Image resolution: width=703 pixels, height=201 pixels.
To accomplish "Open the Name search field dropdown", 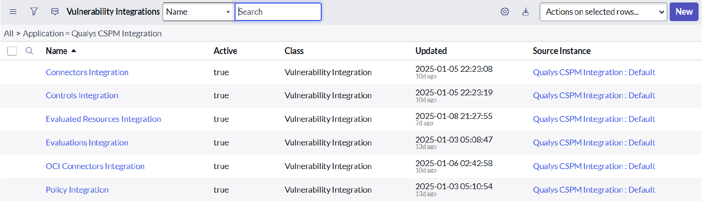I will (x=198, y=12).
